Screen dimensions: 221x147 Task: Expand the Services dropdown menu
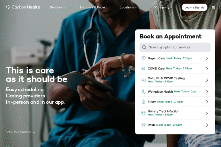[x=58, y=7]
